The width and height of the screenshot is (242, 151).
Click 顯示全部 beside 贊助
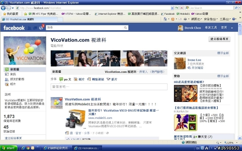[223, 76]
